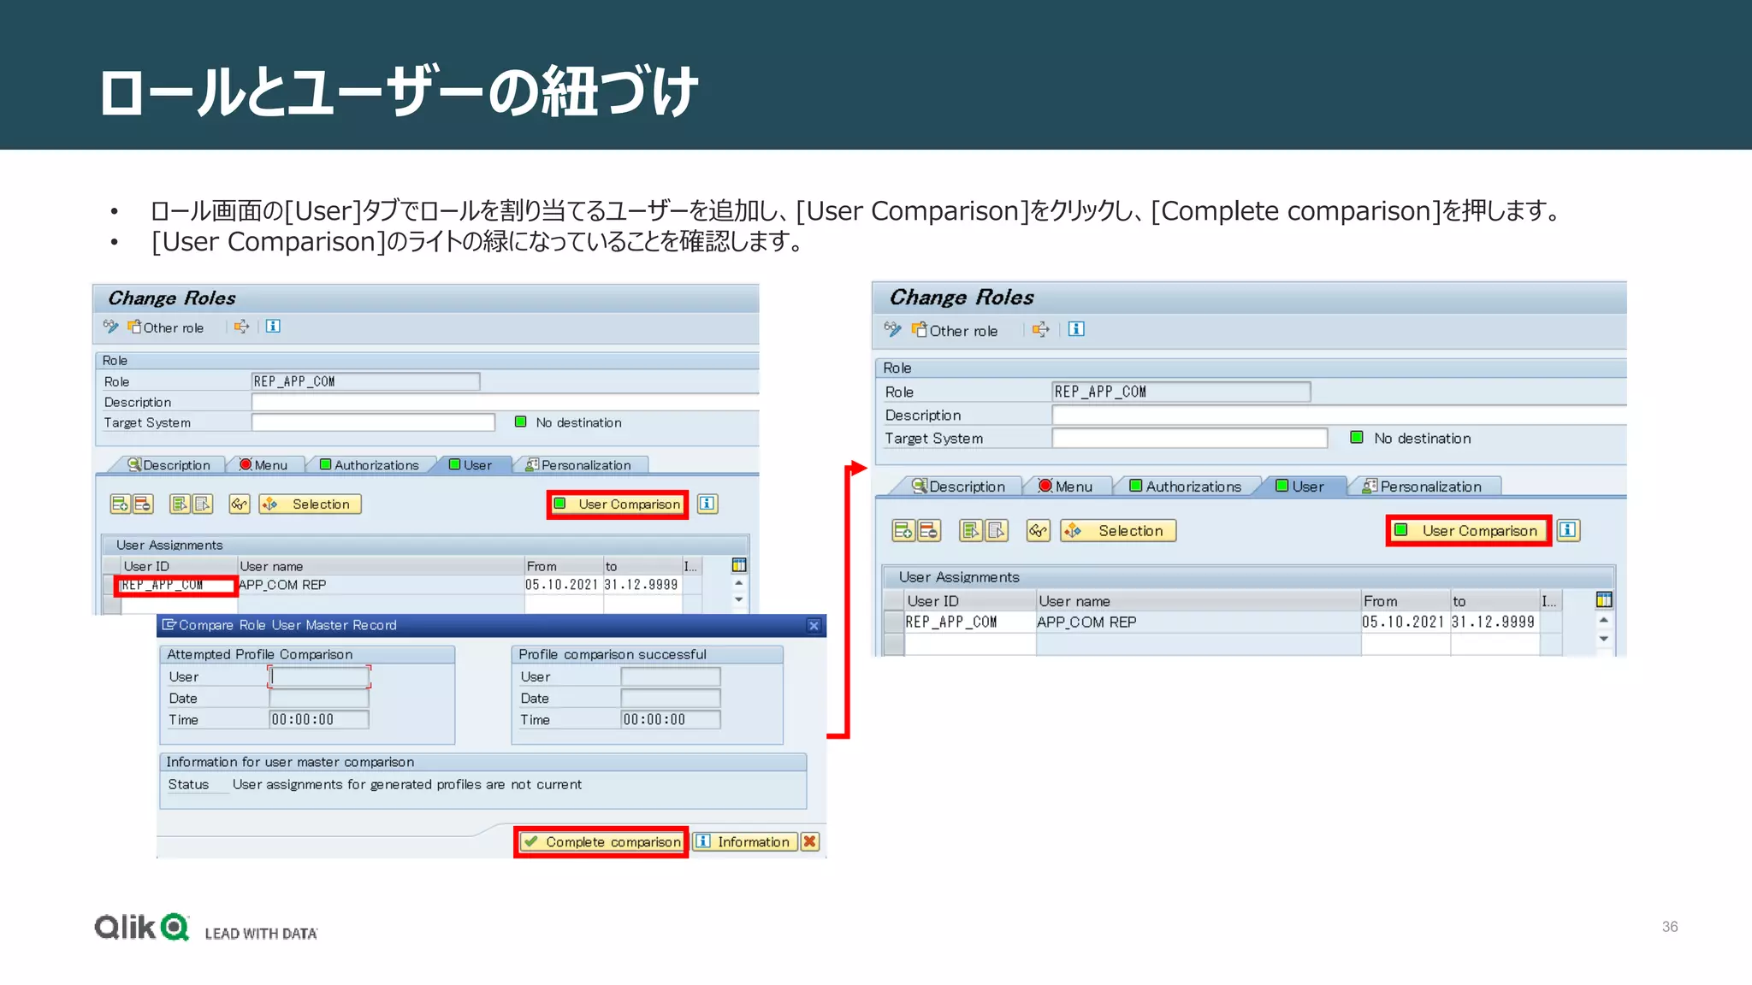This screenshot has height=985, width=1752.
Task: Click User field under Profile comparison successful
Action: [x=671, y=677]
